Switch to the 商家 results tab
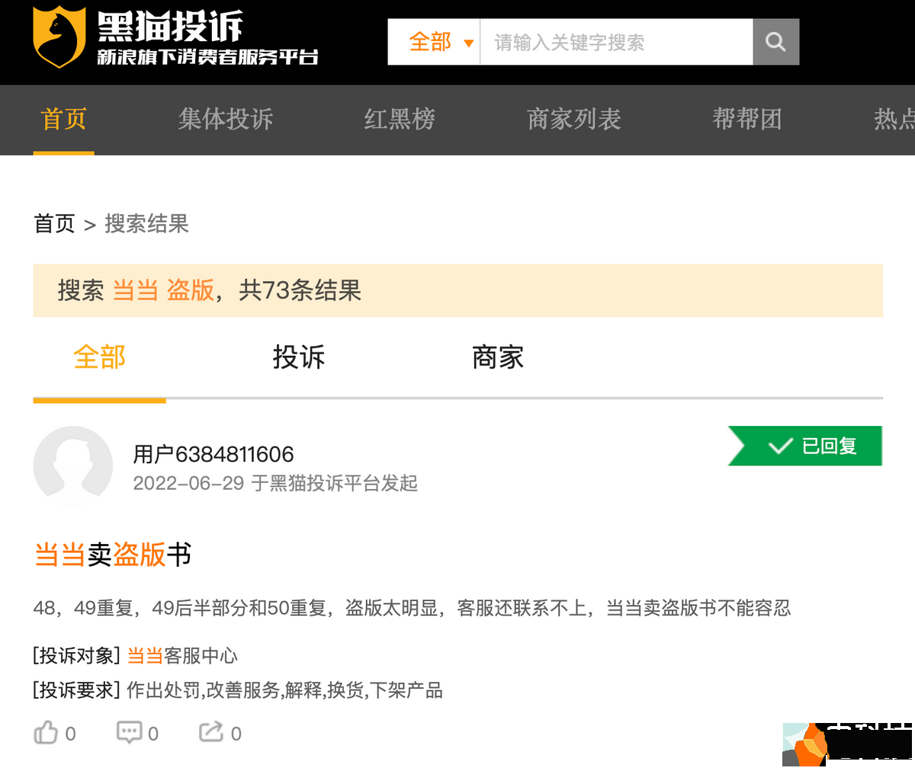The height and width of the screenshot is (771, 915). click(497, 357)
